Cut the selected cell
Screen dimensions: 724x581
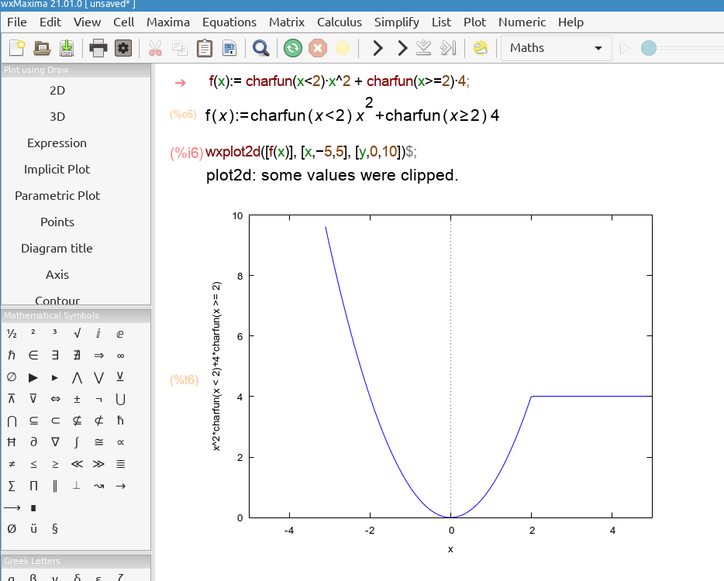tap(154, 48)
